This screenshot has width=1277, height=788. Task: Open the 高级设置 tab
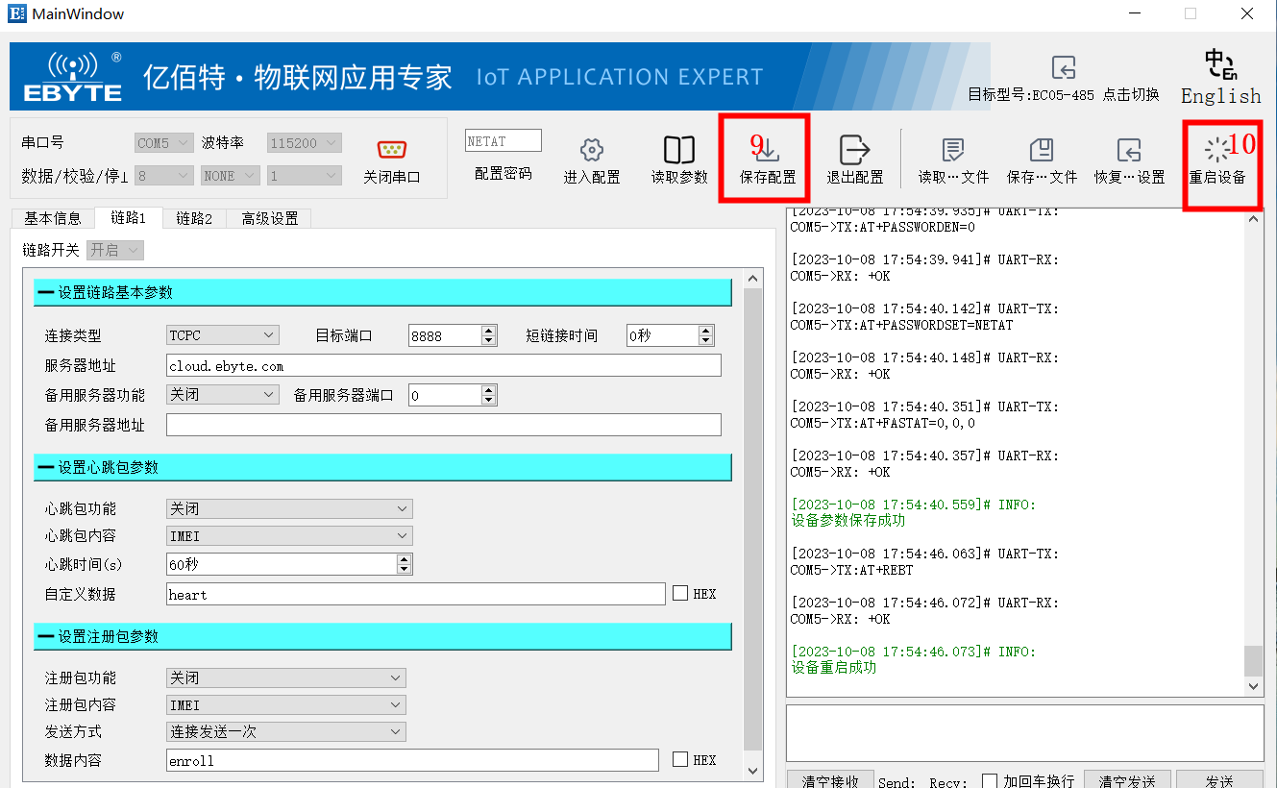point(269,218)
